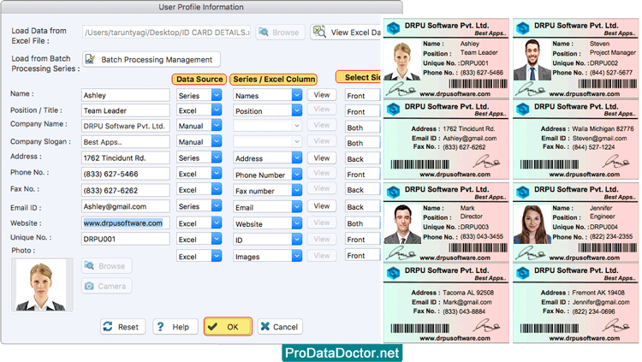The height and width of the screenshot is (362, 642).
Task: Click the Data Source column header
Action: 199,79
